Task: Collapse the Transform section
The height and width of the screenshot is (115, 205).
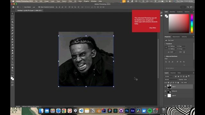Action: tap(165, 44)
